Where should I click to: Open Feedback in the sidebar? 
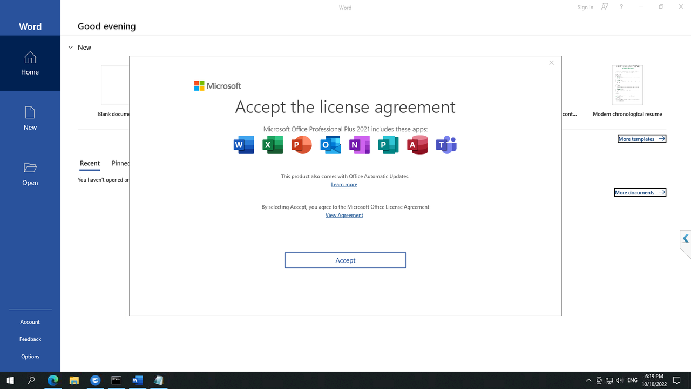coord(30,339)
